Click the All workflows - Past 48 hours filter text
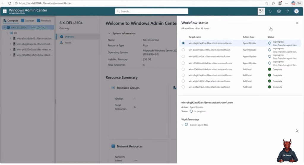This screenshot has width=304, height=165. point(195,28)
